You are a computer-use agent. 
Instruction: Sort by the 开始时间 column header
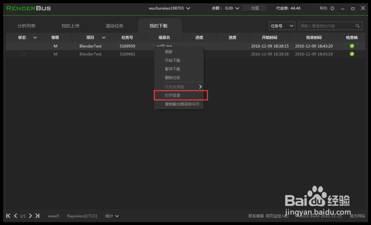click(269, 37)
